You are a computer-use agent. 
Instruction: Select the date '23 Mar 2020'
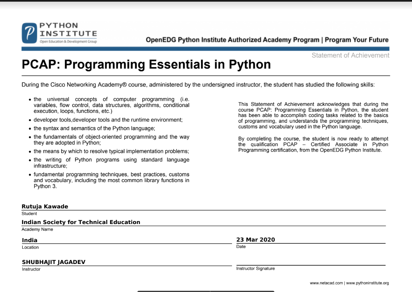[x=256, y=240]
